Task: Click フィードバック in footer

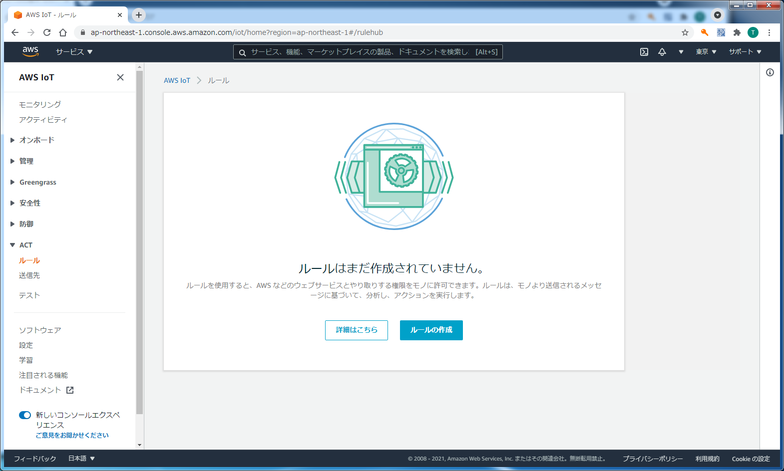Action: tap(35, 459)
